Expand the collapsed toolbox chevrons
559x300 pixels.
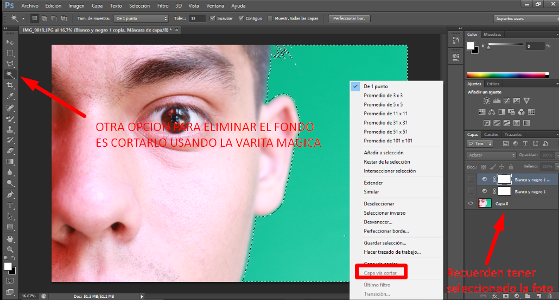click(5, 28)
